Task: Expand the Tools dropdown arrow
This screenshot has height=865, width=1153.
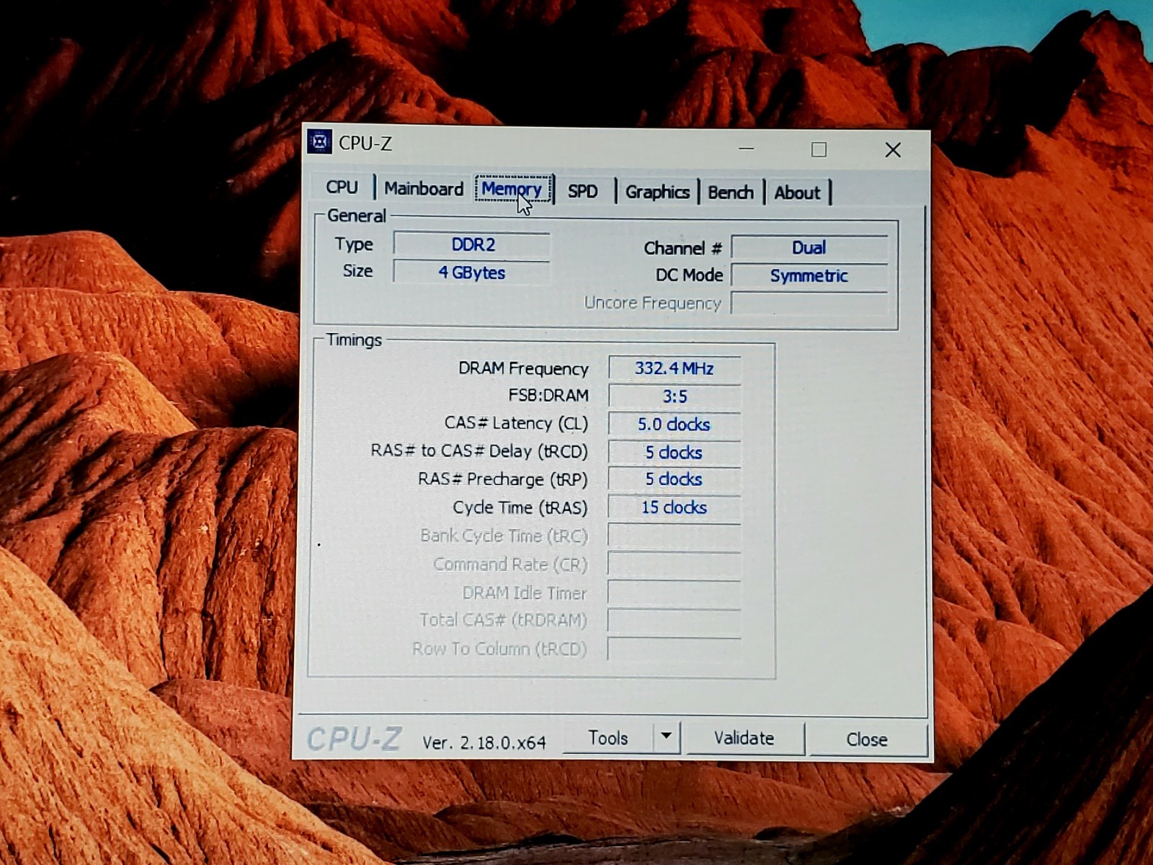Action: pyautogui.click(x=667, y=737)
